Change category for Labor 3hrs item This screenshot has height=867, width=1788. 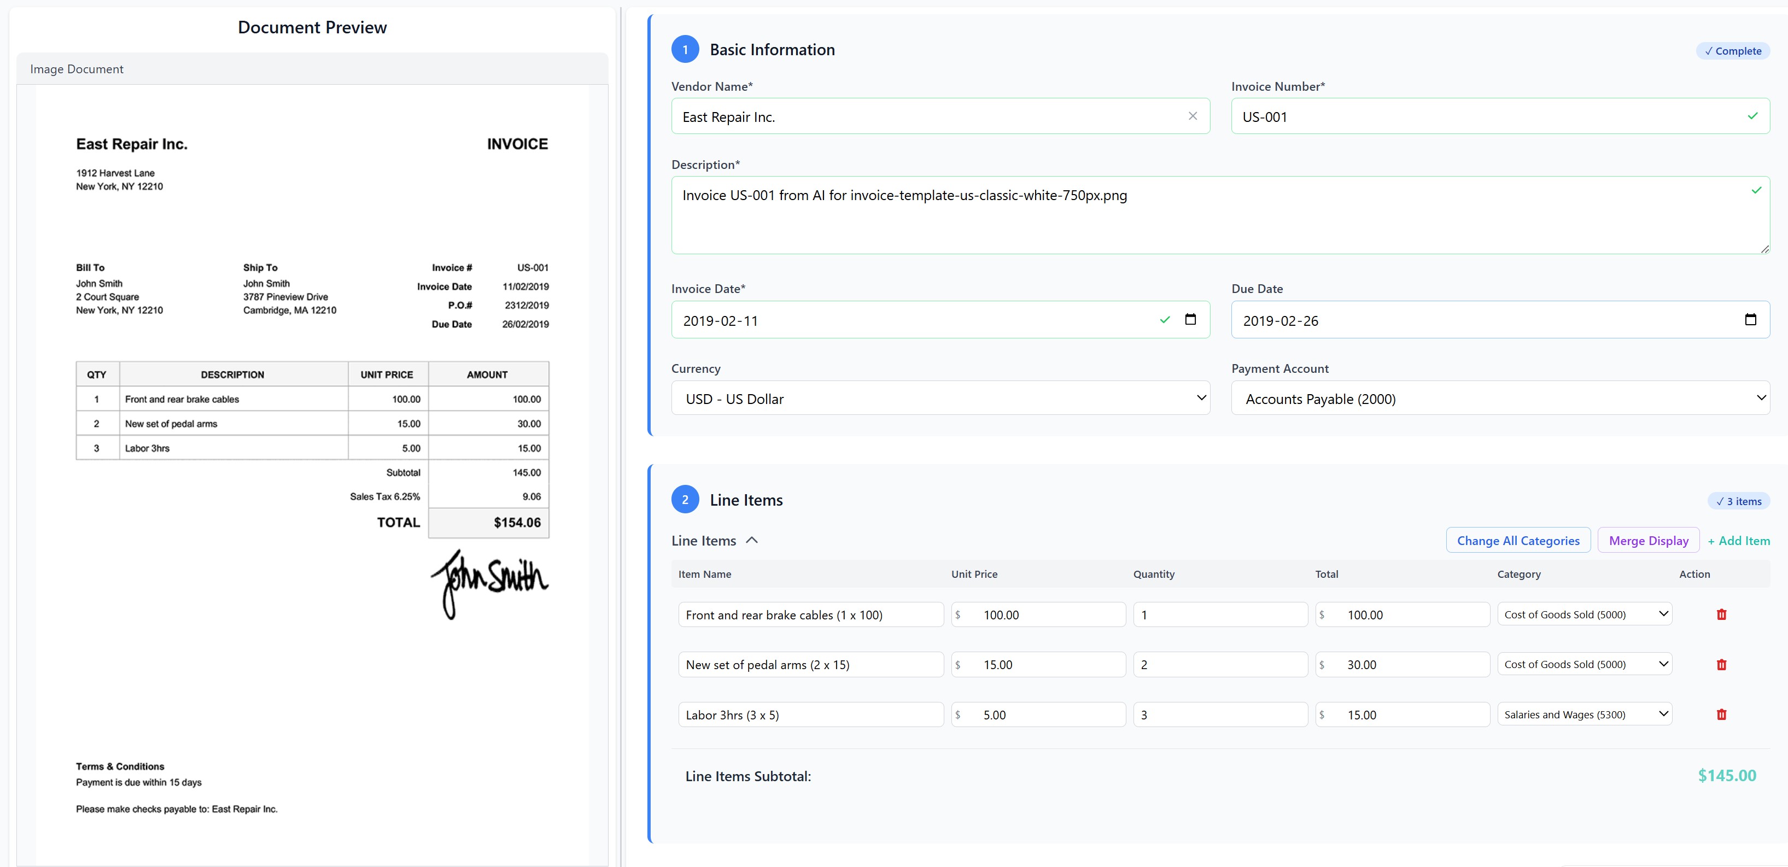point(1585,714)
